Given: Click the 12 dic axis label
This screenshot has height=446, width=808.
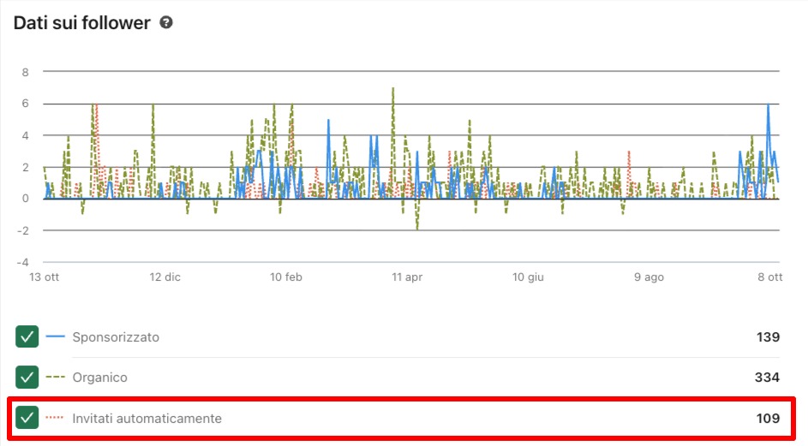Looking at the screenshot, I should 165,277.
